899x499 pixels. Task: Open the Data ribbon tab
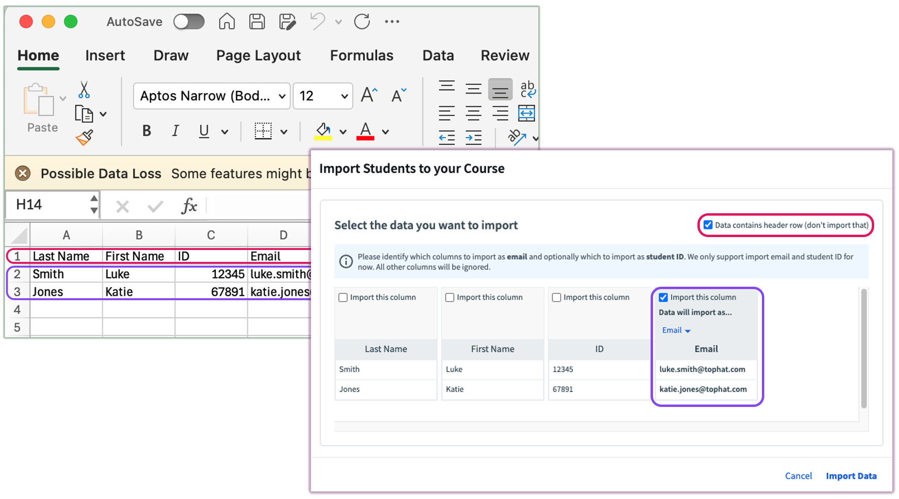coord(438,55)
